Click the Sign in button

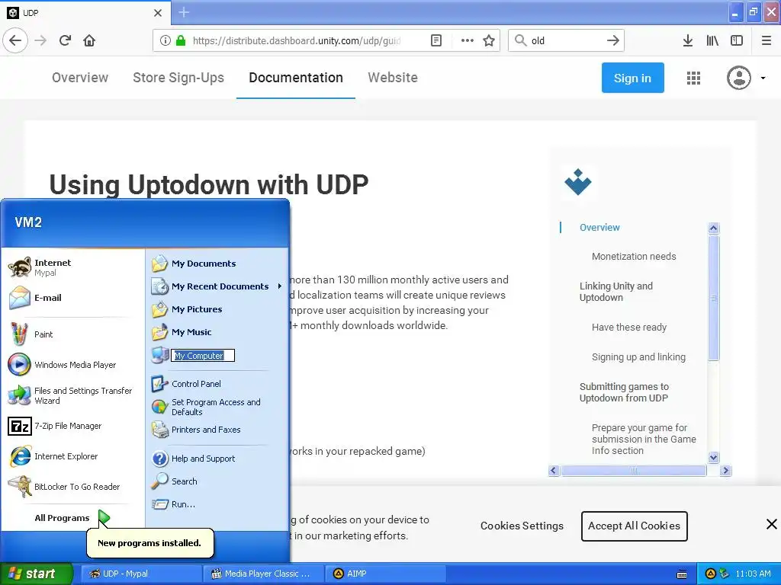(632, 78)
